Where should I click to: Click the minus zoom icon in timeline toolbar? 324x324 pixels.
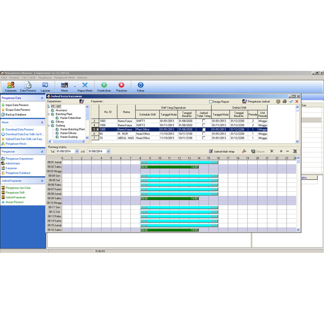[x=287, y=151]
